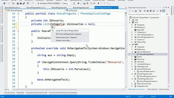This screenshot has height=98, width=174.
Task: Select ServicePreguntados under Service References
Action: tap(147, 54)
